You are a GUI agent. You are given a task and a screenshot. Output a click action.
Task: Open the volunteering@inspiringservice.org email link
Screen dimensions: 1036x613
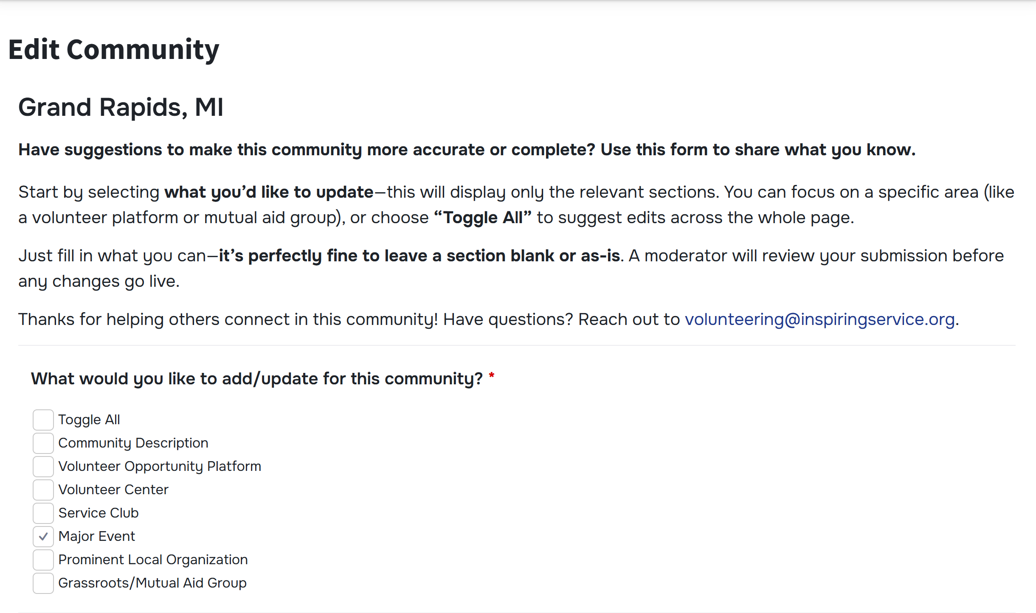[x=819, y=319]
